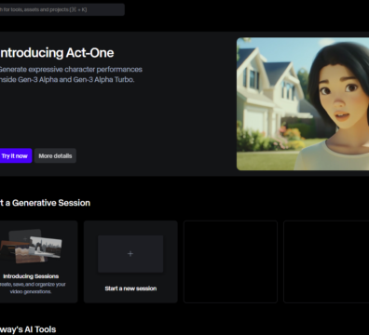Click the Introducing Act-One headline

[x=57, y=53]
